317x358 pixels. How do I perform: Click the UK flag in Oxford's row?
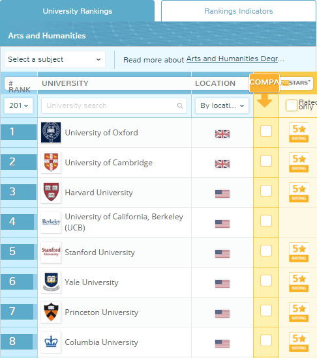point(222,134)
